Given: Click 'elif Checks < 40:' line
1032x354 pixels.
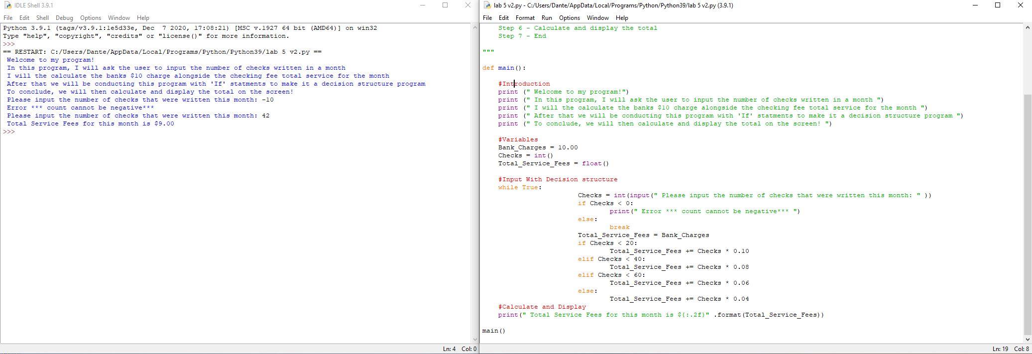Looking at the screenshot, I should point(611,259).
